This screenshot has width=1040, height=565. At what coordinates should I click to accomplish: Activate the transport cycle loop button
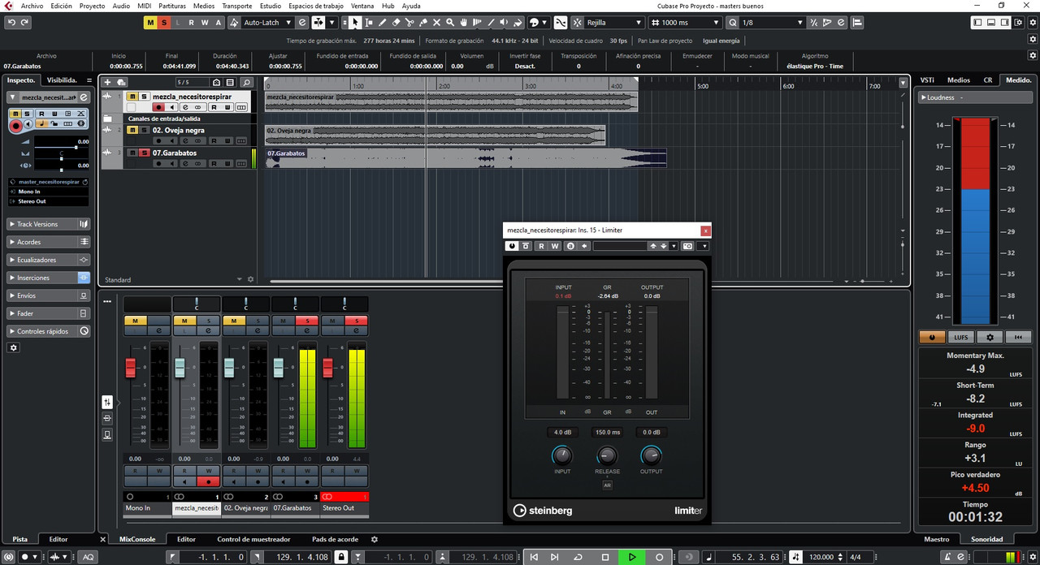click(578, 557)
